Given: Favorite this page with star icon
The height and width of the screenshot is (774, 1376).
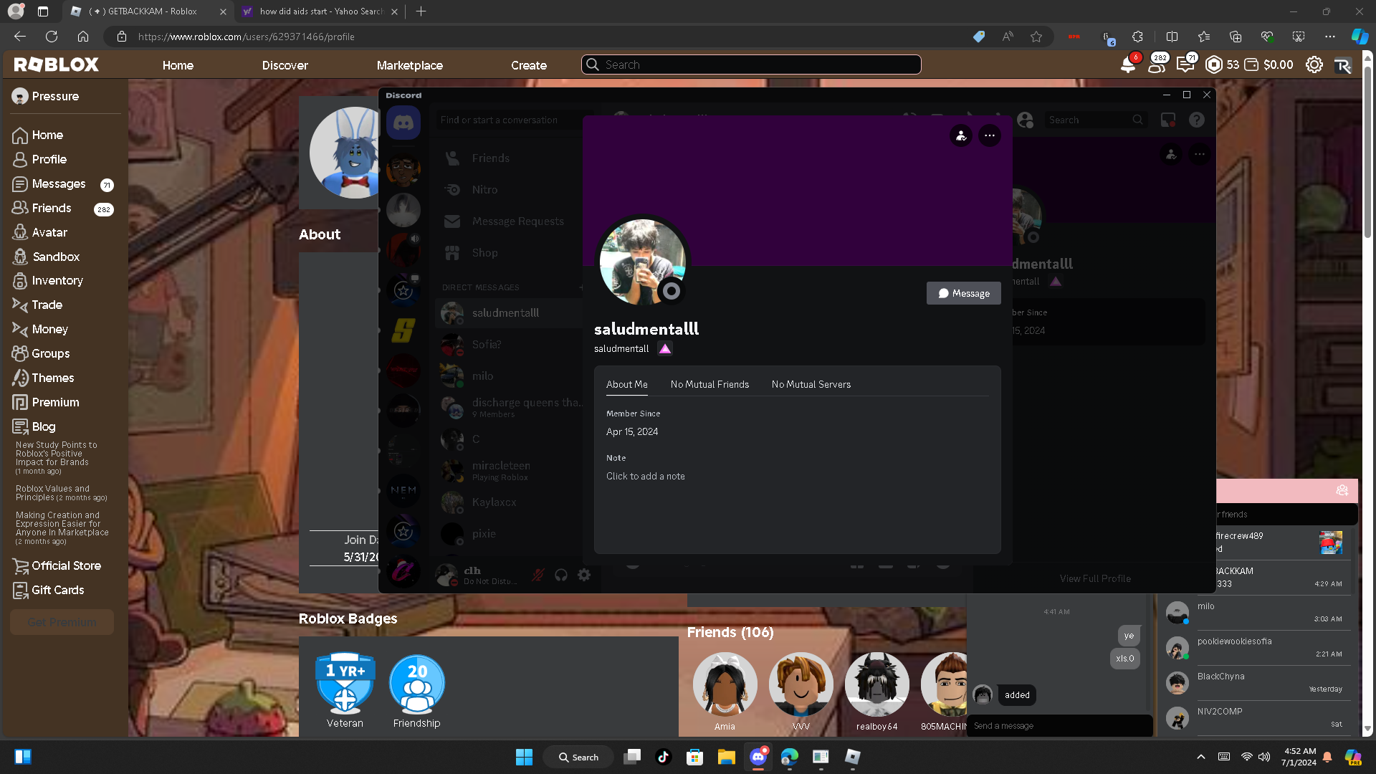Looking at the screenshot, I should tap(1036, 37).
